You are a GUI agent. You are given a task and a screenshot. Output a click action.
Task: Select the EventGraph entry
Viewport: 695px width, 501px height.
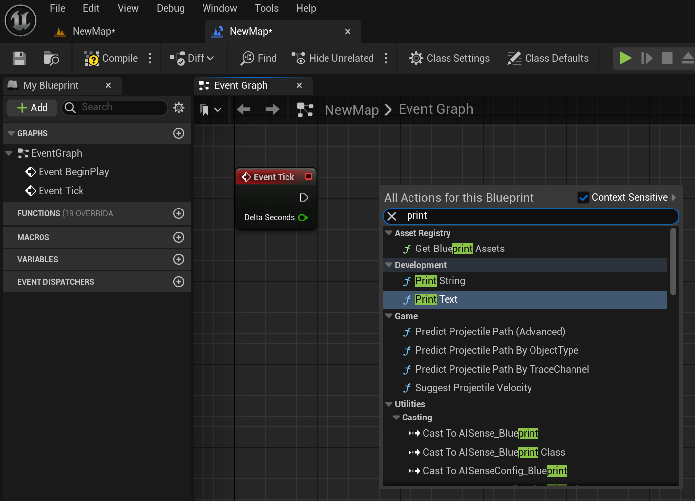56,153
